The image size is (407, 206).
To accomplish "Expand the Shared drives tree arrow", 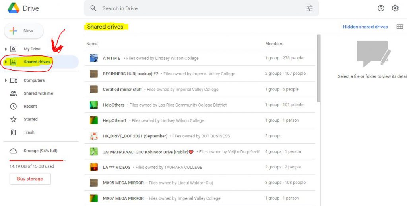I will coord(6,62).
